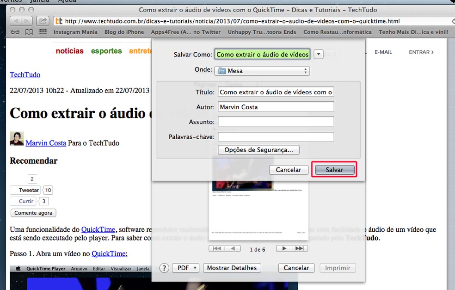Click page counter text '1 de 6'
The width and height of the screenshot is (455, 290).
[258, 249]
